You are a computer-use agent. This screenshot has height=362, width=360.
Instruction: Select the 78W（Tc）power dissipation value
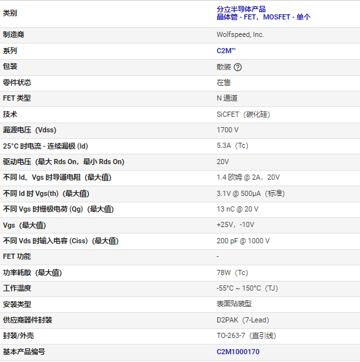click(x=232, y=272)
